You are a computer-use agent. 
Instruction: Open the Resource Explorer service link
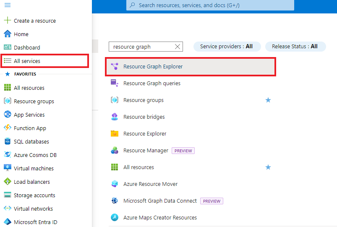coord(145,133)
